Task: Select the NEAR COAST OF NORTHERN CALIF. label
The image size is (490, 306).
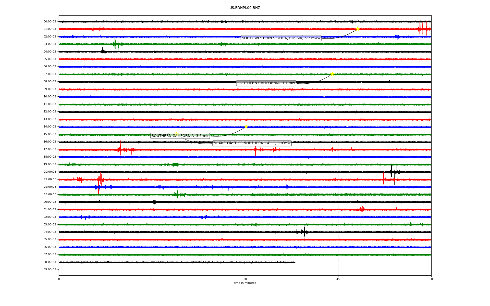Action: pos(252,143)
